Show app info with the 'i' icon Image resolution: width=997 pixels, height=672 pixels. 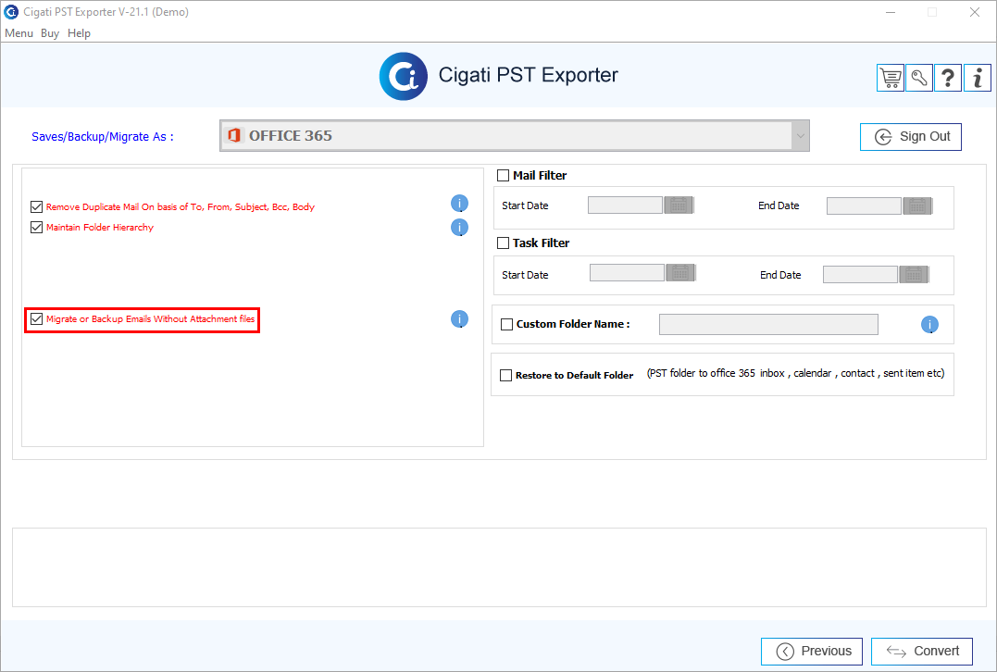click(x=978, y=78)
